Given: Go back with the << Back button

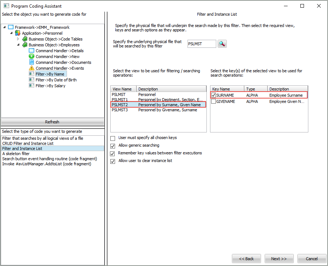Looking at the screenshot, I should coord(246,259).
